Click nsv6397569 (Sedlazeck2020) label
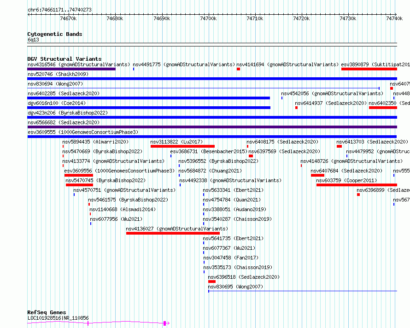410x328 pixels. 284,151
